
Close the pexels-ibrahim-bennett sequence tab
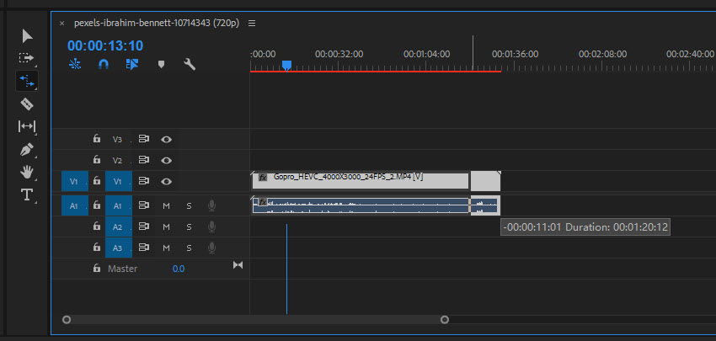point(61,24)
